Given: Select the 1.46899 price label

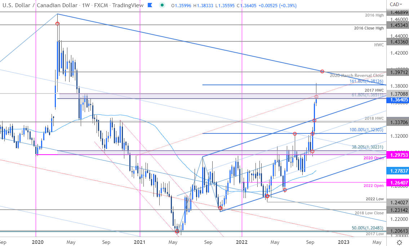Looking at the screenshot, I should click(x=397, y=12).
